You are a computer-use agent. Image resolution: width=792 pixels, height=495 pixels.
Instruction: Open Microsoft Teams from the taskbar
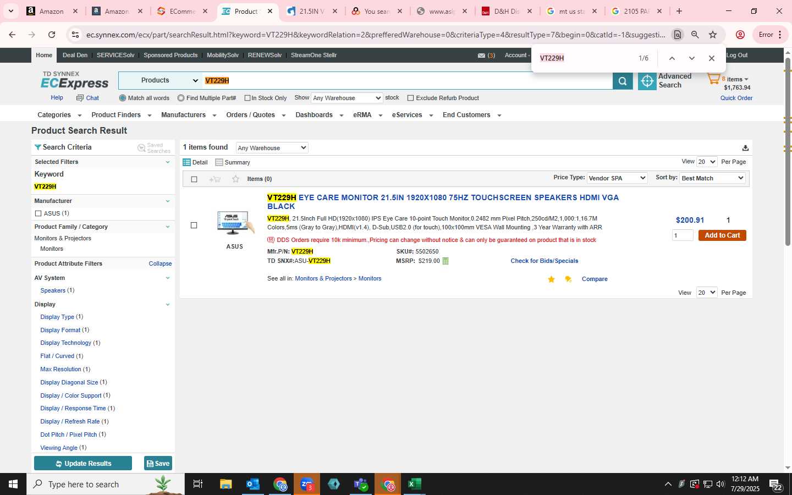tap(361, 484)
